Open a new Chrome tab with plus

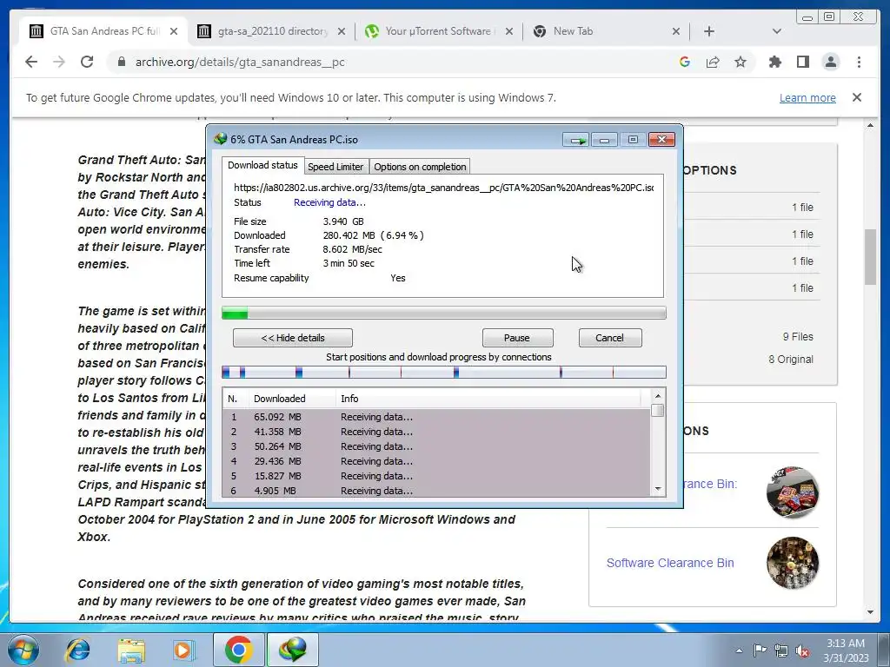[x=709, y=31]
